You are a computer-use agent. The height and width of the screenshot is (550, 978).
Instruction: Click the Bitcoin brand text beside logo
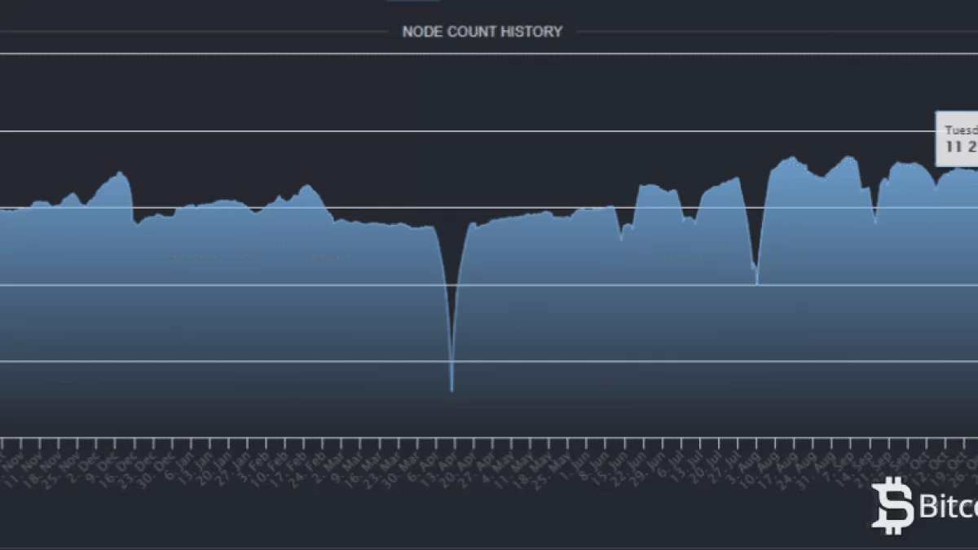coord(948,508)
